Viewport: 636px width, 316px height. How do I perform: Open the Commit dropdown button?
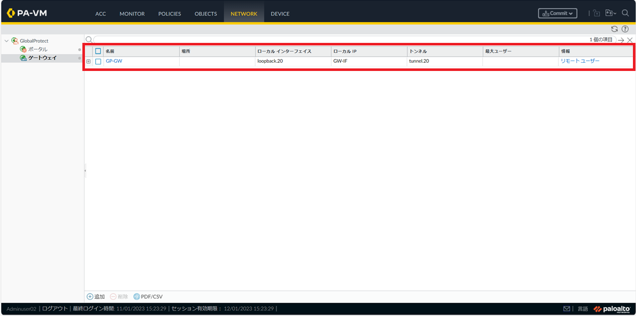pyautogui.click(x=558, y=13)
